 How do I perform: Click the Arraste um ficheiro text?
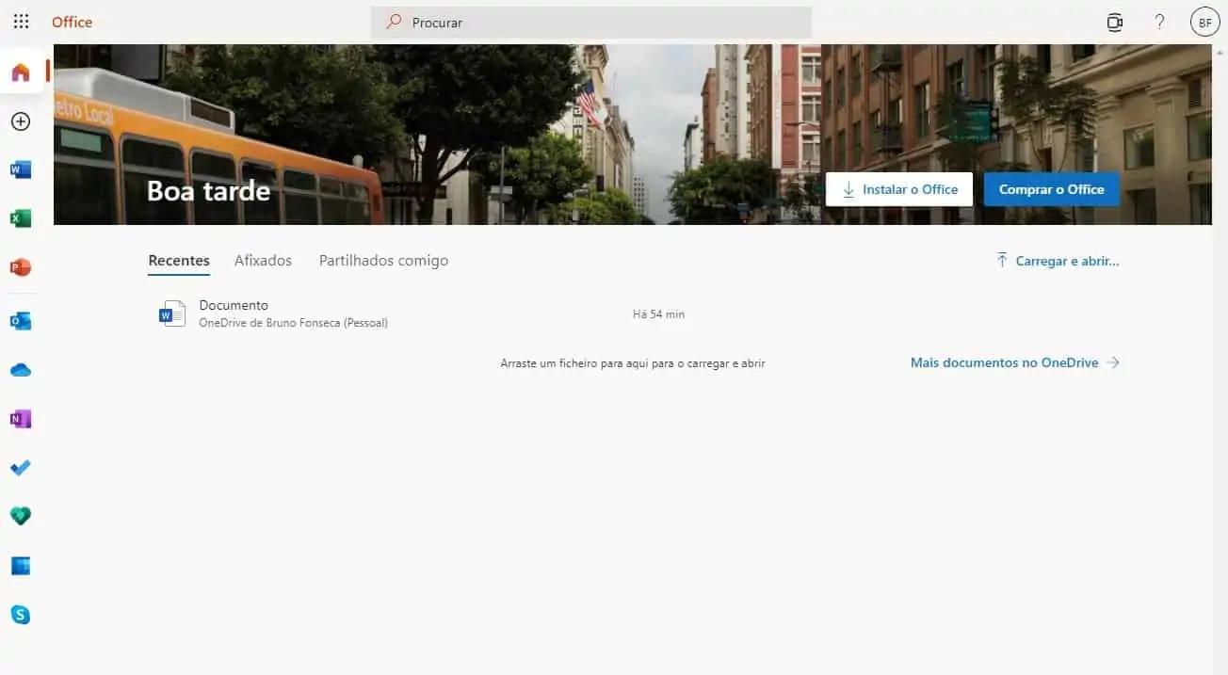click(633, 363)
